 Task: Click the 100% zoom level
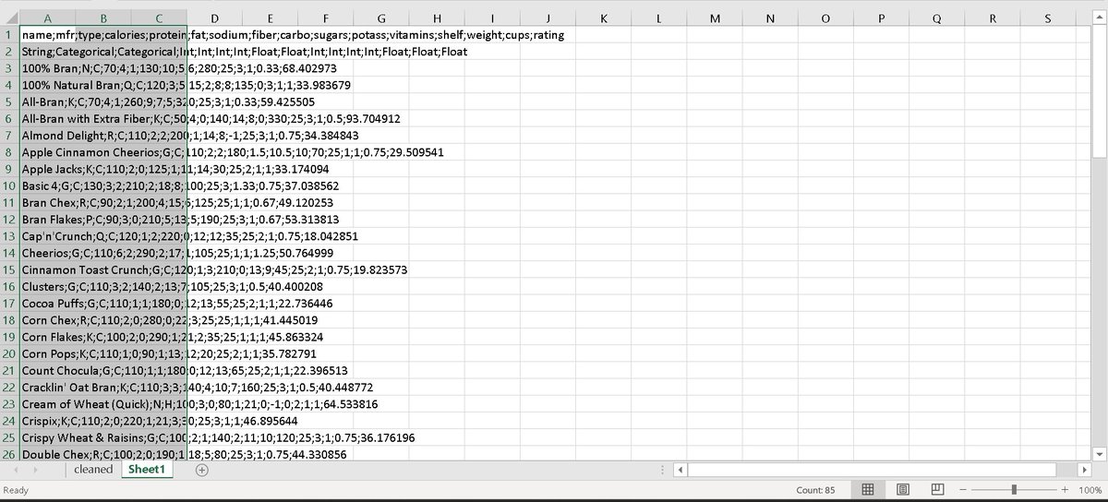tap(1090, 489)
